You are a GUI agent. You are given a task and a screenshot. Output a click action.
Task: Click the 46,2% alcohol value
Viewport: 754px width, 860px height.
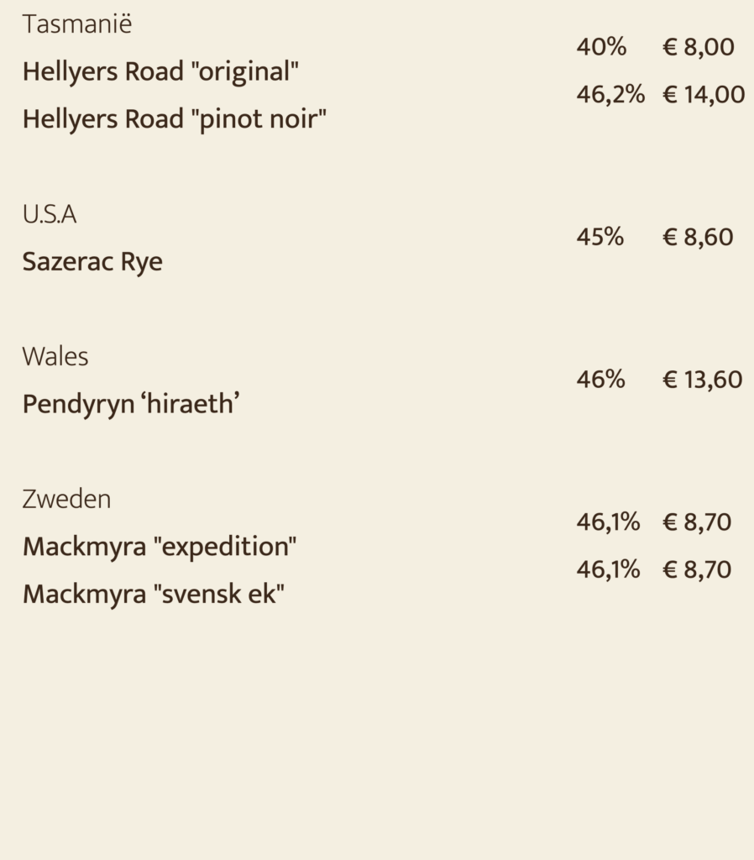click(610, 95)
